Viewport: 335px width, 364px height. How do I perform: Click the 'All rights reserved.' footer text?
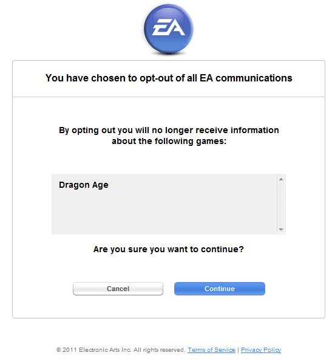click(x=159, y=350)
